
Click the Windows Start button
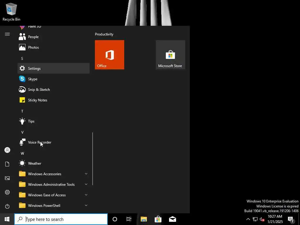pos(7,219)
